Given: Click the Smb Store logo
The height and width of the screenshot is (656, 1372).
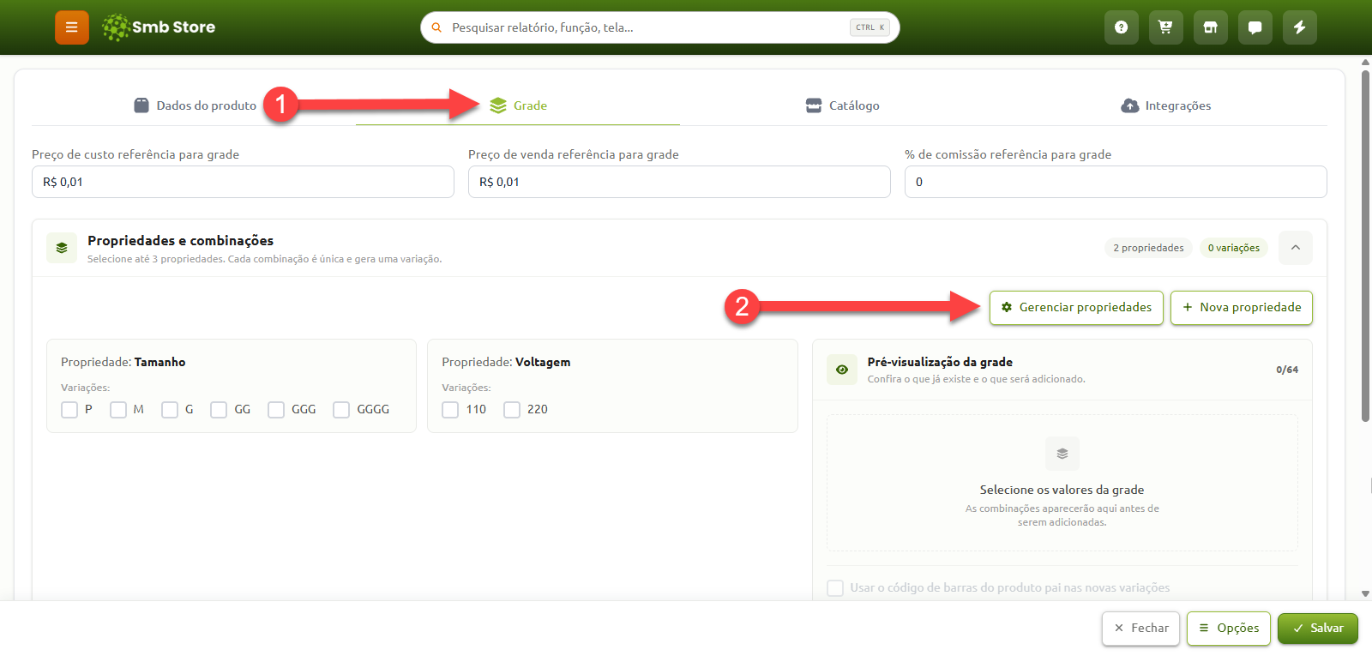Looking at the screenshot, I should pyautogui.click(x=159, y=27).
